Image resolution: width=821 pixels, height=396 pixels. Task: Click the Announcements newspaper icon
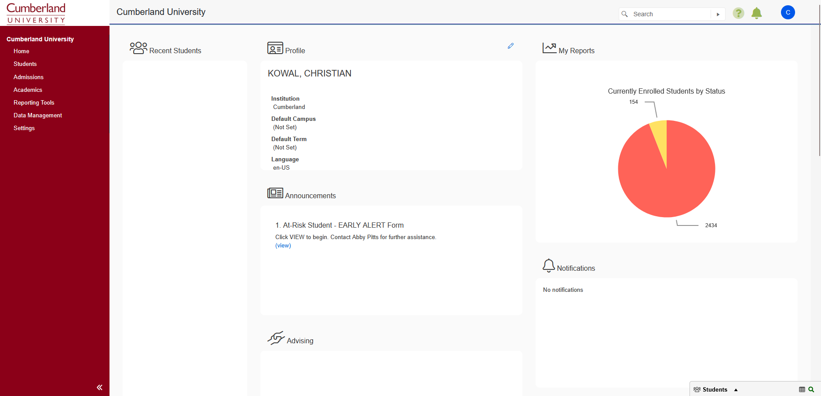[275, 193]
